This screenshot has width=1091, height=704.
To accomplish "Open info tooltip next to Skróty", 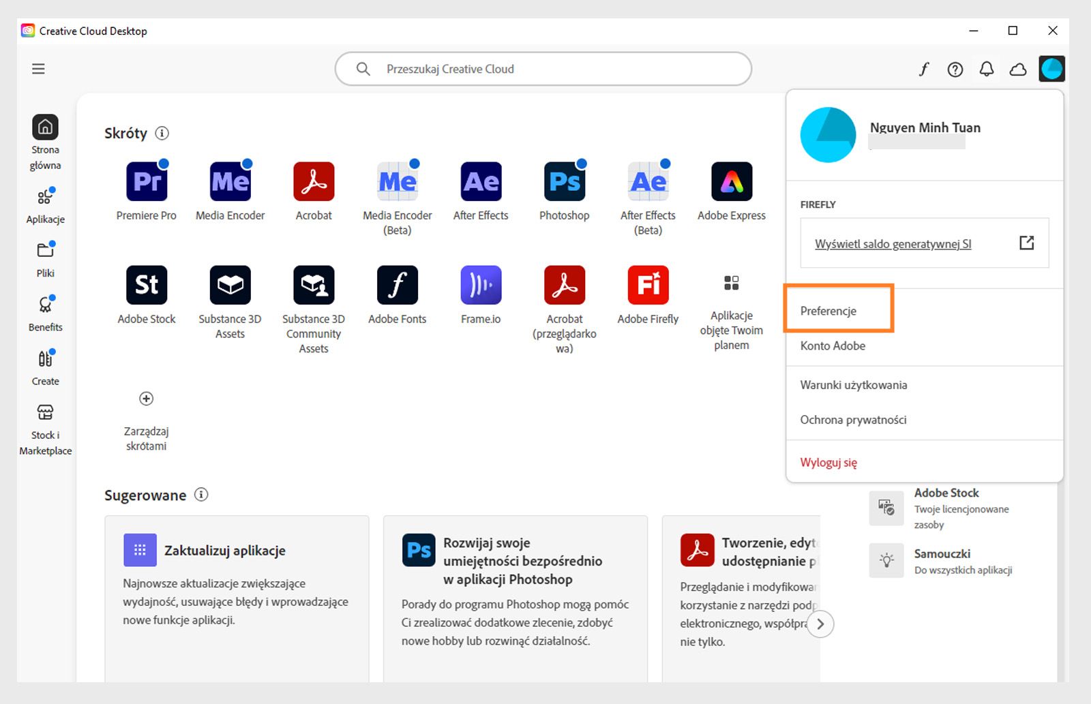I will [162, 134].
